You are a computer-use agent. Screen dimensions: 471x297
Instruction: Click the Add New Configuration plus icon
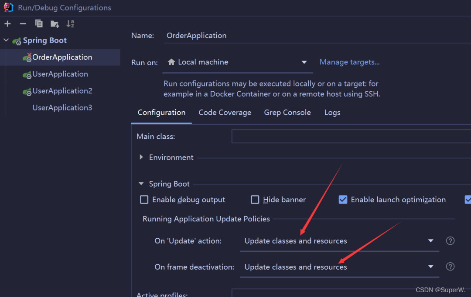pyautogui.click(x=7, y=23)
